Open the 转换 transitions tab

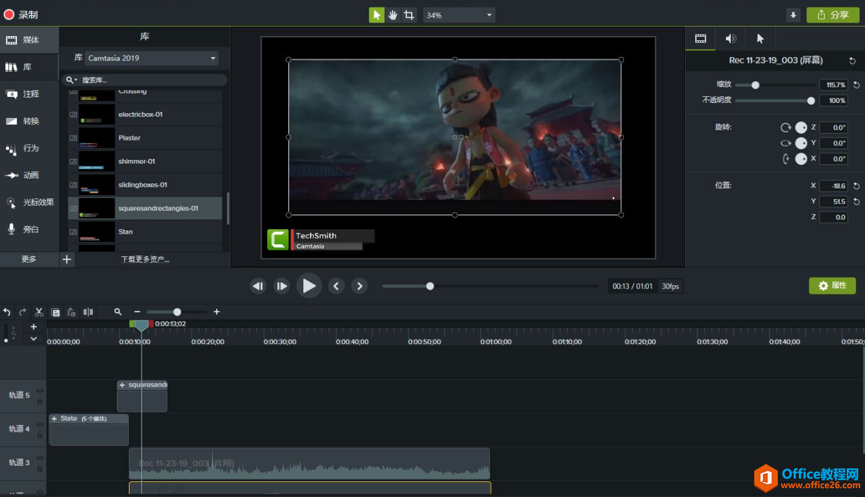(29, 121)
